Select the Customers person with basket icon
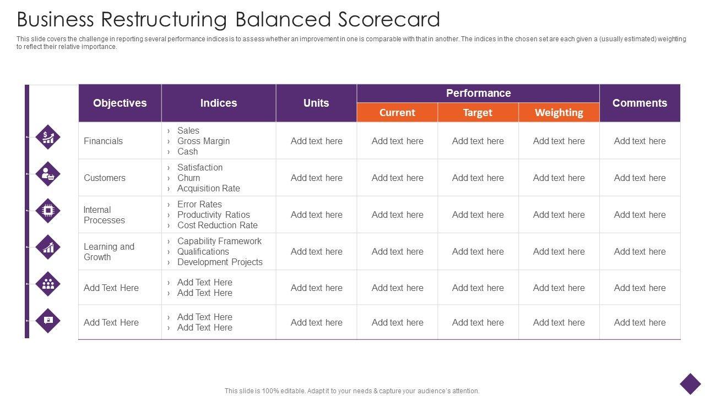The height and width of the screenshot is (396, 705). point(48,174)
